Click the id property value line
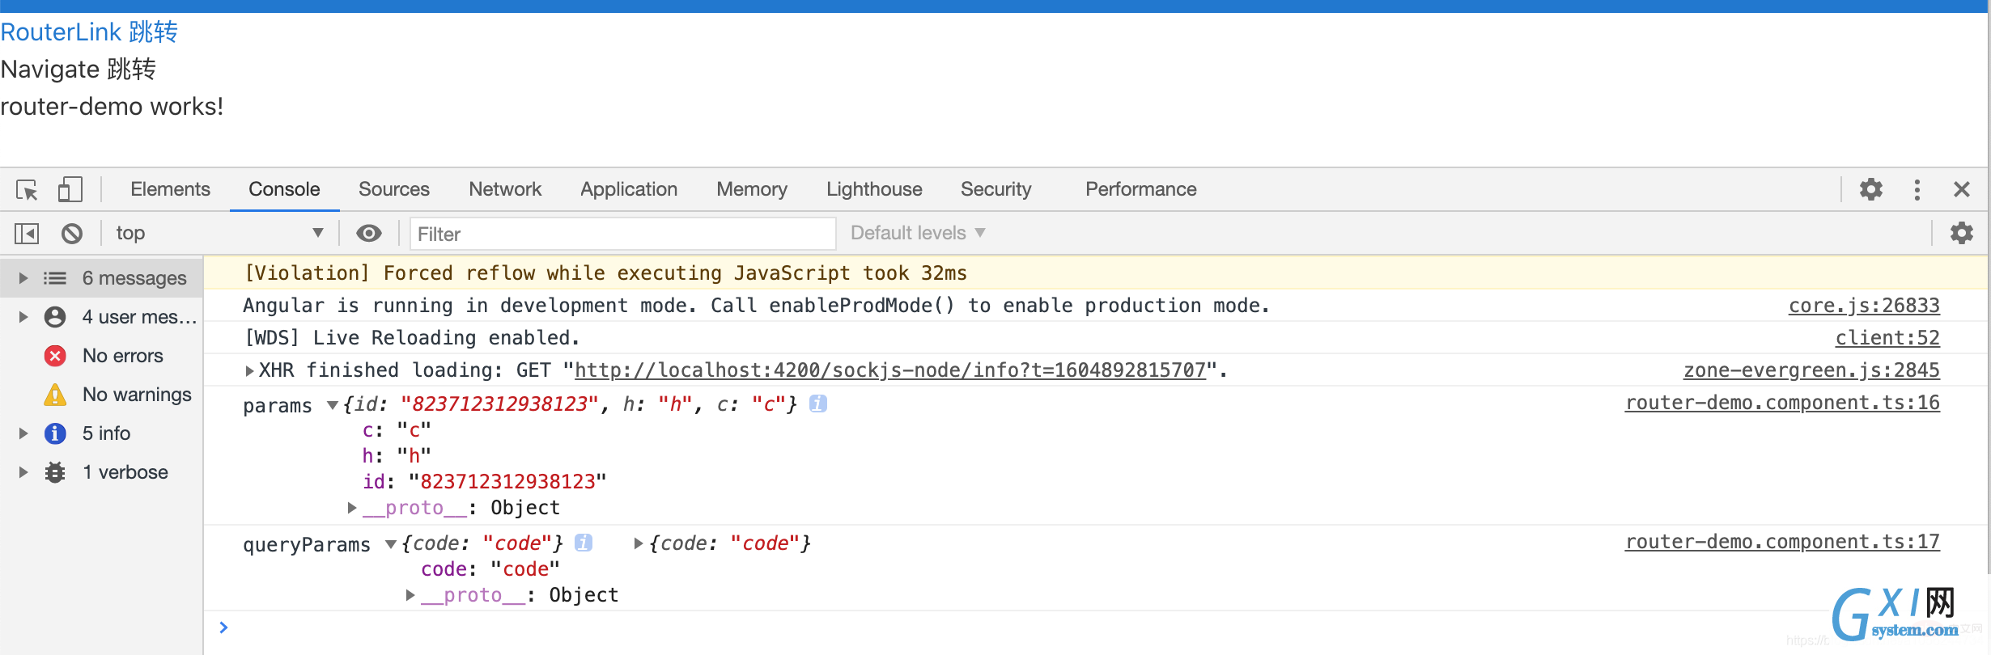The width and height of the screenshot is (1991, 655). pos(484,482)
